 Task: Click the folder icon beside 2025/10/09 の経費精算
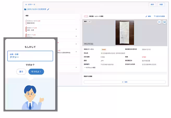(x=25, y=9)
